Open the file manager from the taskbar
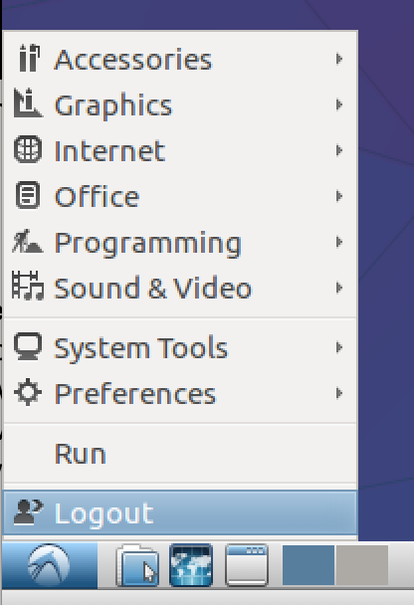This screenshot has width=414, height=605. (x=137, y=565)
